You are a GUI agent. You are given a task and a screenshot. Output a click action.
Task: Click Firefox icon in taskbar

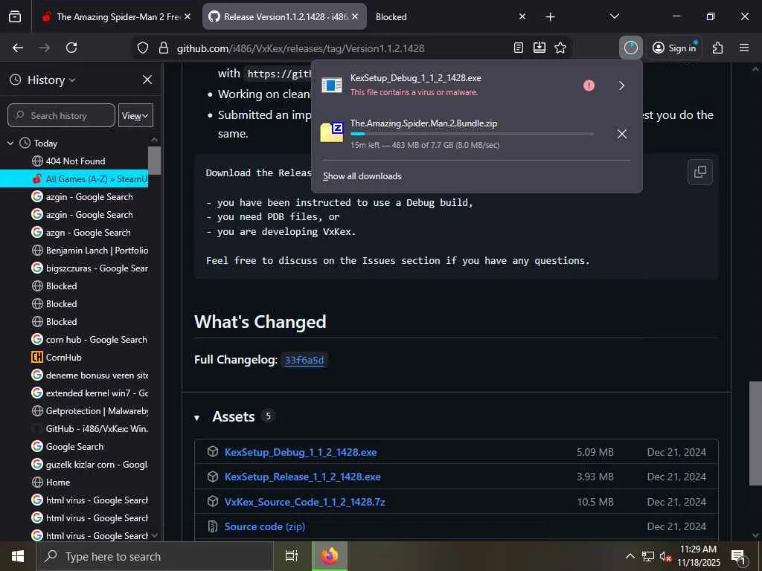330,556
